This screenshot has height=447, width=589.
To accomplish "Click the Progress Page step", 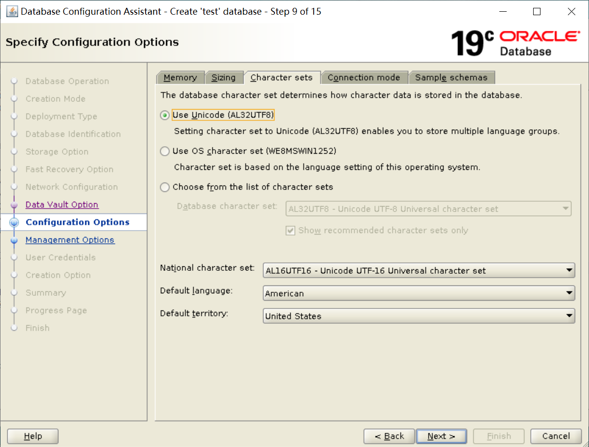I will 56,310.
